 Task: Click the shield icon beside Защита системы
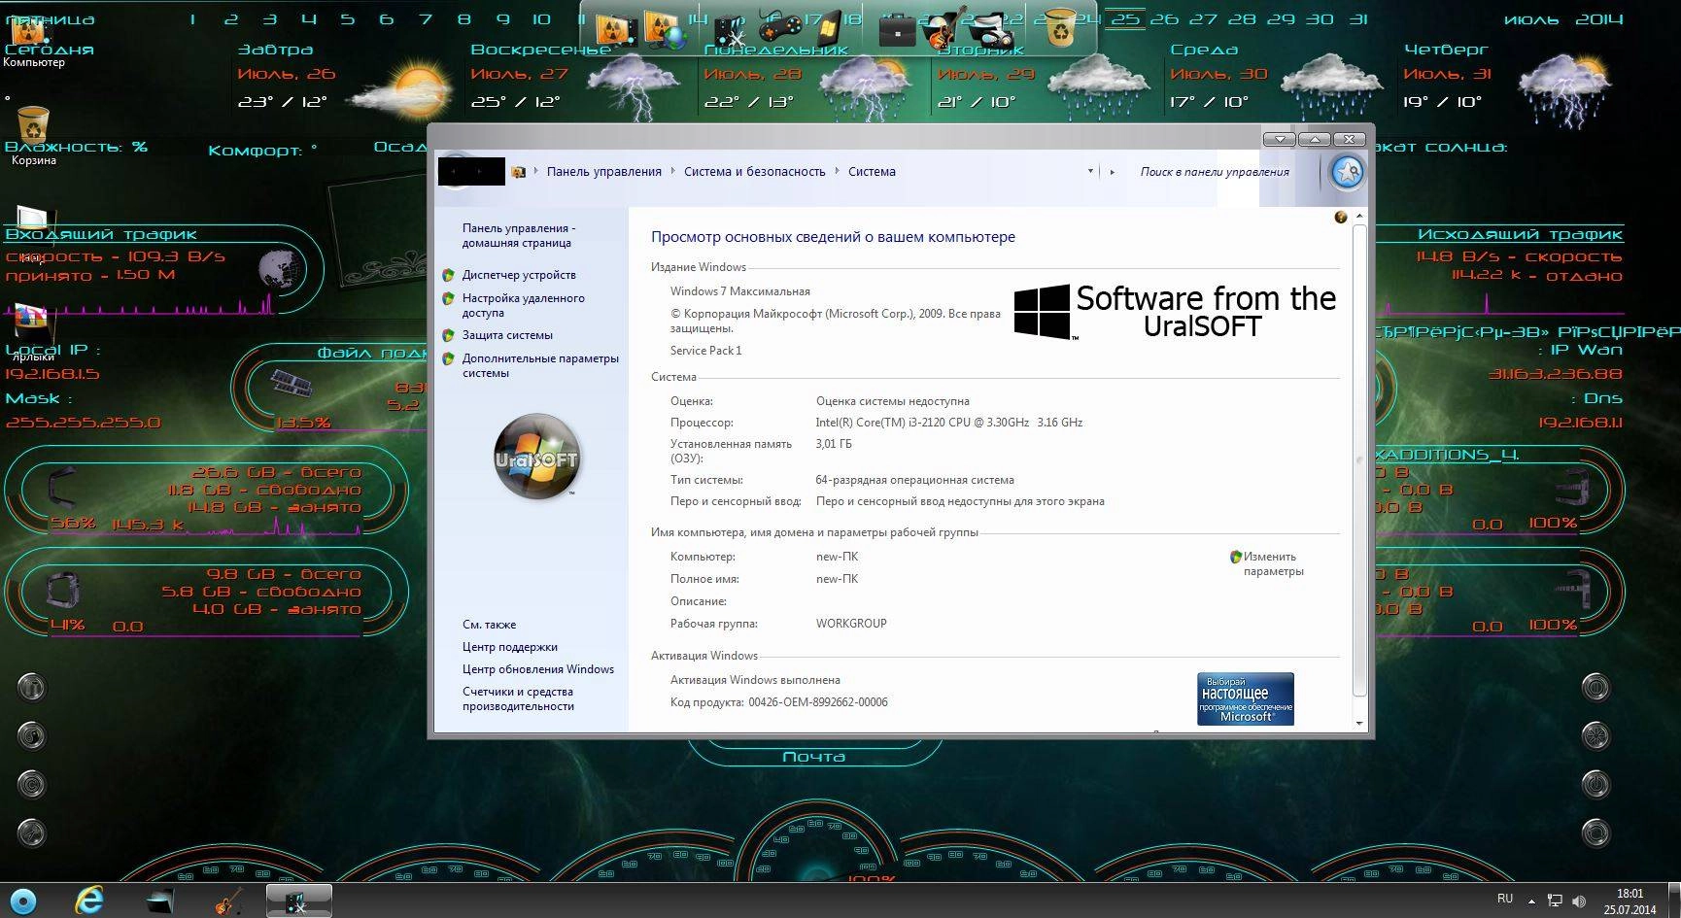tap(448, 335)
